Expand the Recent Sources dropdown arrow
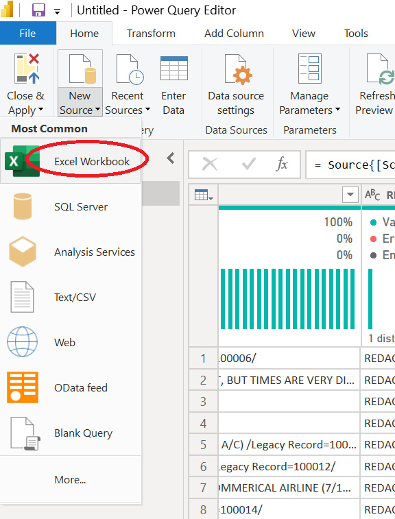 [x=147, y=109]
